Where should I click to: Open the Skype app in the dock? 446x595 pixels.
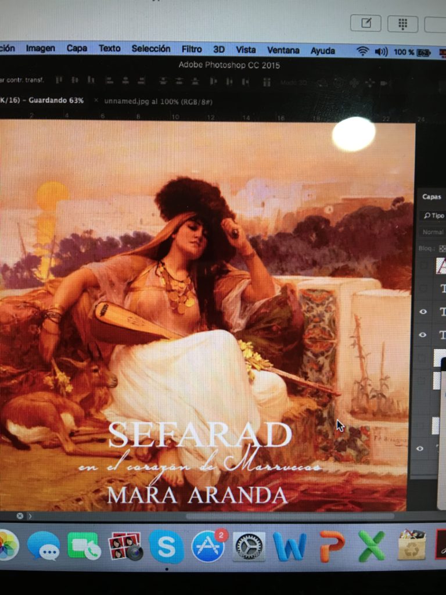(x=166, y=546)
